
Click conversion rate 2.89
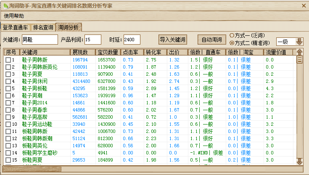pos(151,88)
